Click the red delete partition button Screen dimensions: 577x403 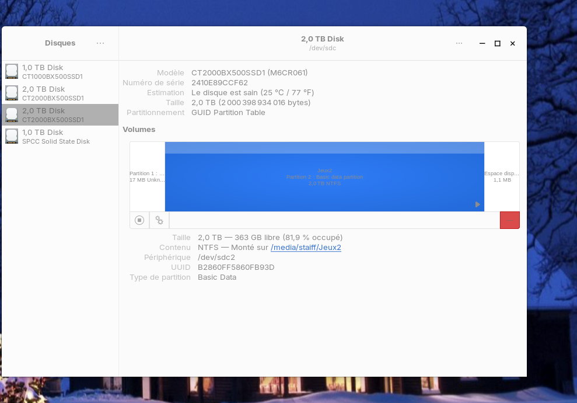click(x=509, y=220)
